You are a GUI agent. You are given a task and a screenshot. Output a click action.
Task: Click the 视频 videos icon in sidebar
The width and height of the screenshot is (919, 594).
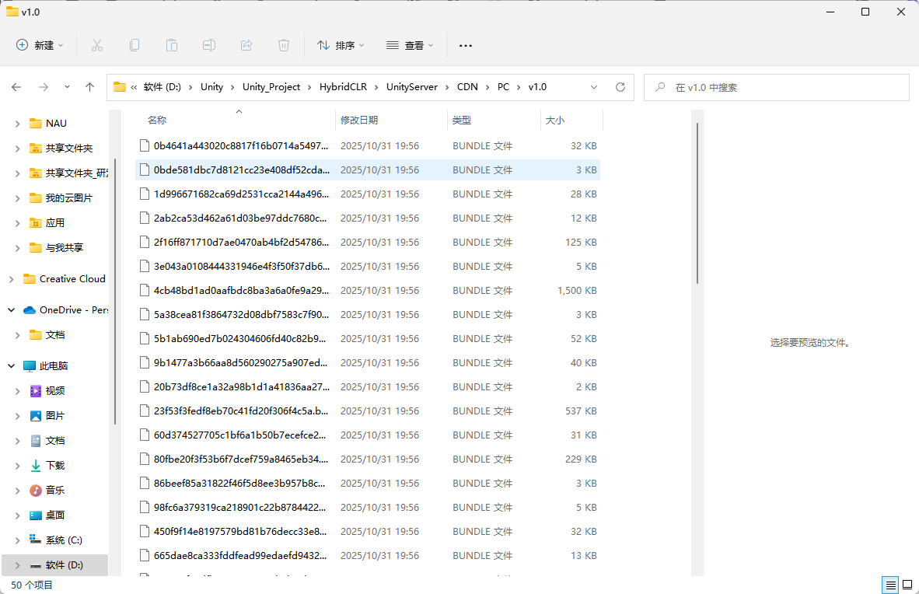pyautogui.click(x=36, y=391)
